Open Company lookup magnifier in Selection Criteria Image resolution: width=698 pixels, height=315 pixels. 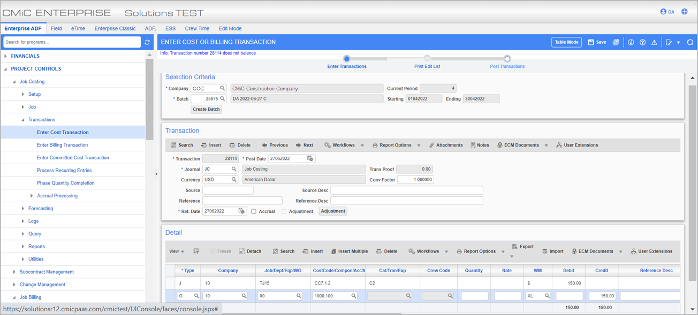pyautogui.click(x=223, y=88)
